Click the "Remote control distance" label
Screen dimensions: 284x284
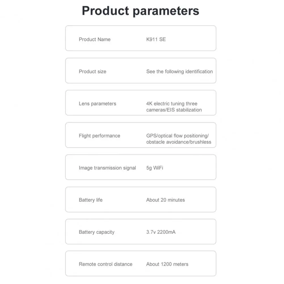tap(106, 264)
